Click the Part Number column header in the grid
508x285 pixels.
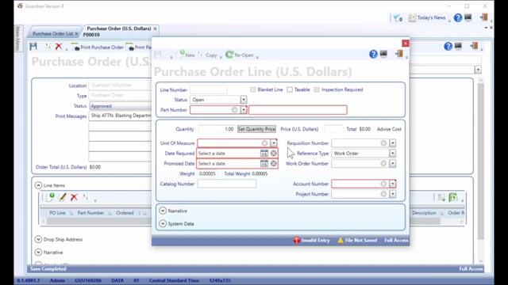coord(90,213)
